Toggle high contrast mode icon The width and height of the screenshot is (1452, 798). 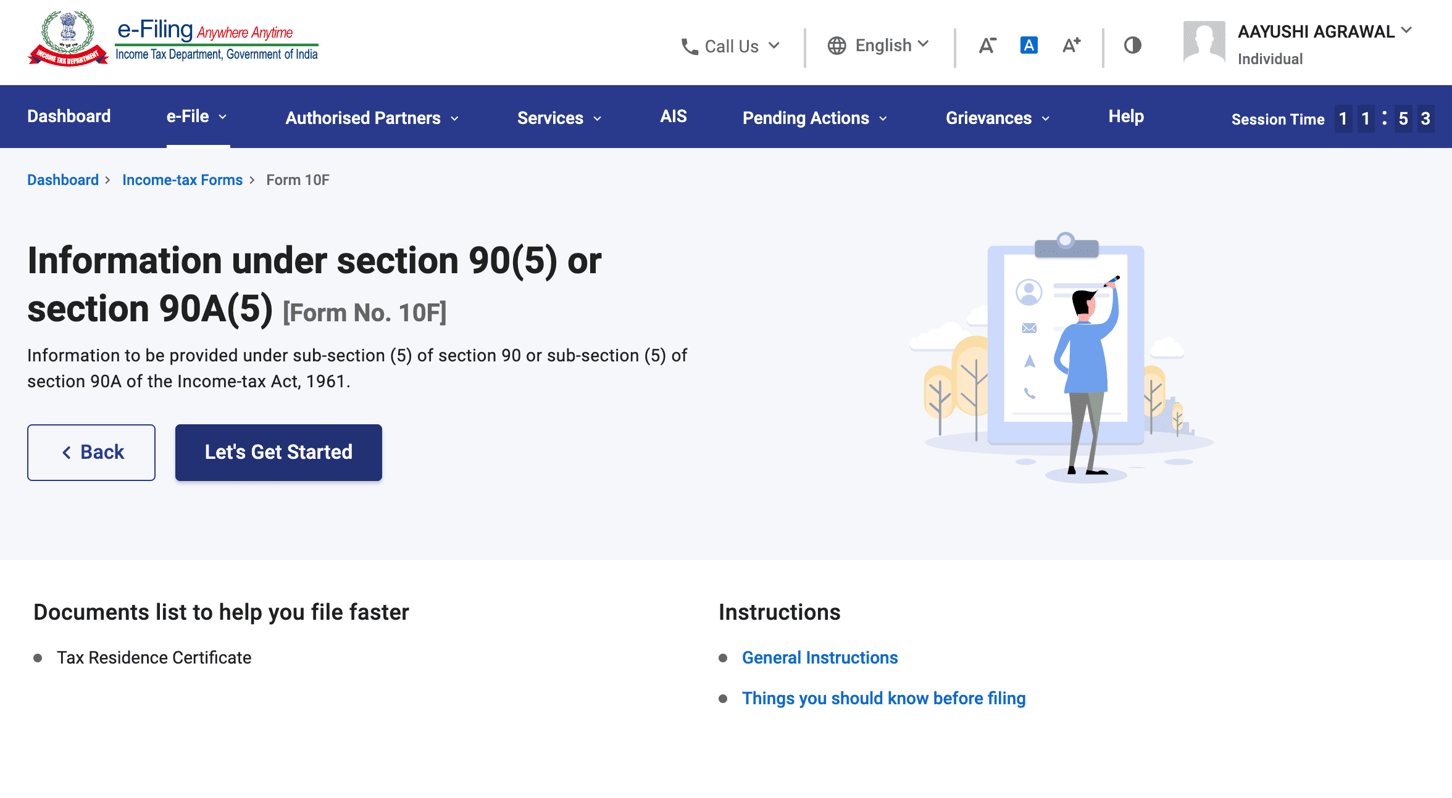1132,45
